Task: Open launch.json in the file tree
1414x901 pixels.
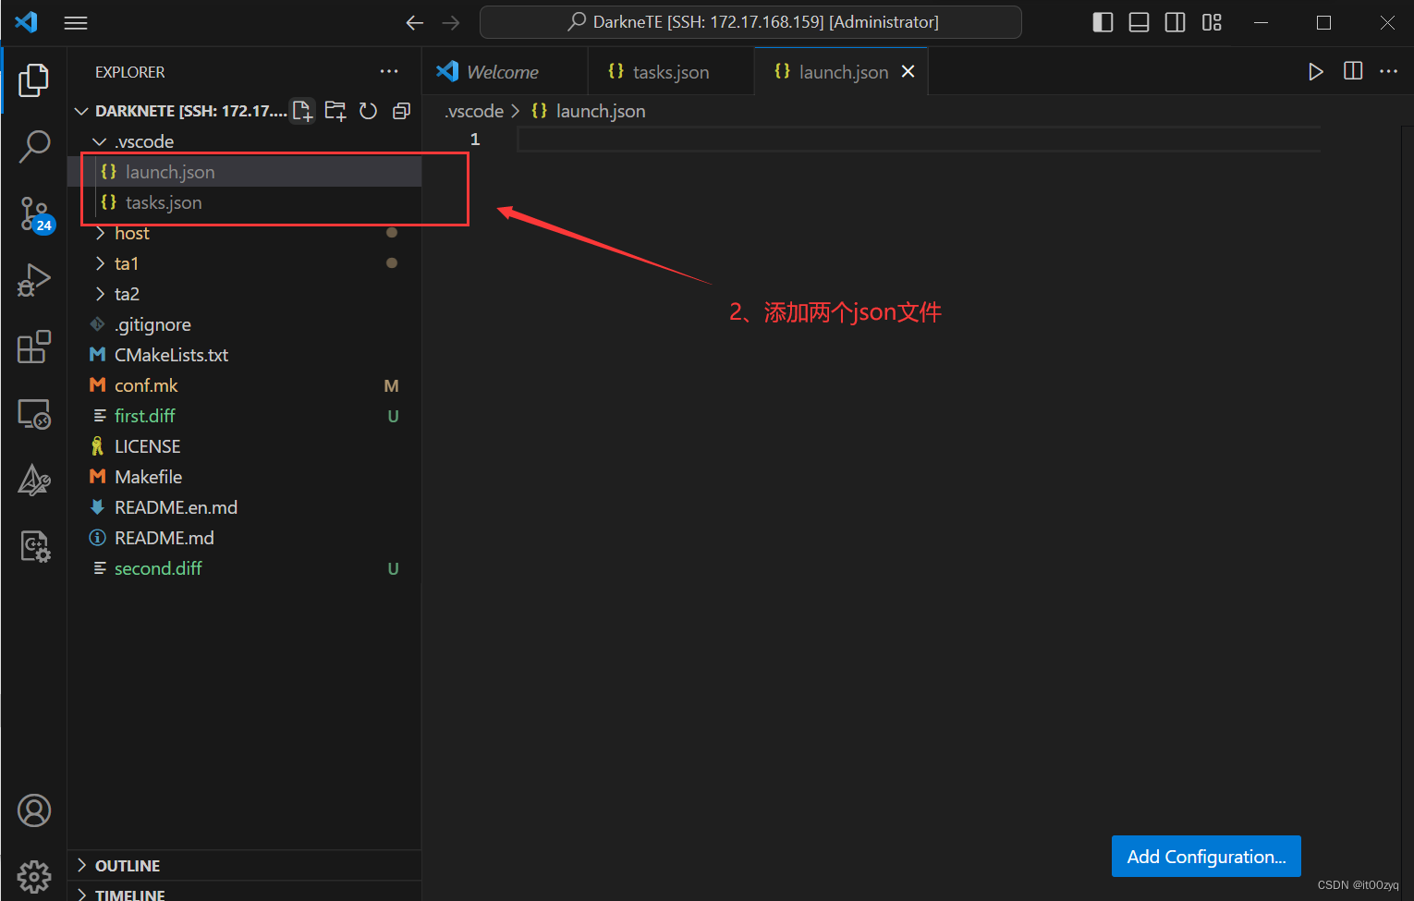Action: pyautogui.click(x=245, y=172)
